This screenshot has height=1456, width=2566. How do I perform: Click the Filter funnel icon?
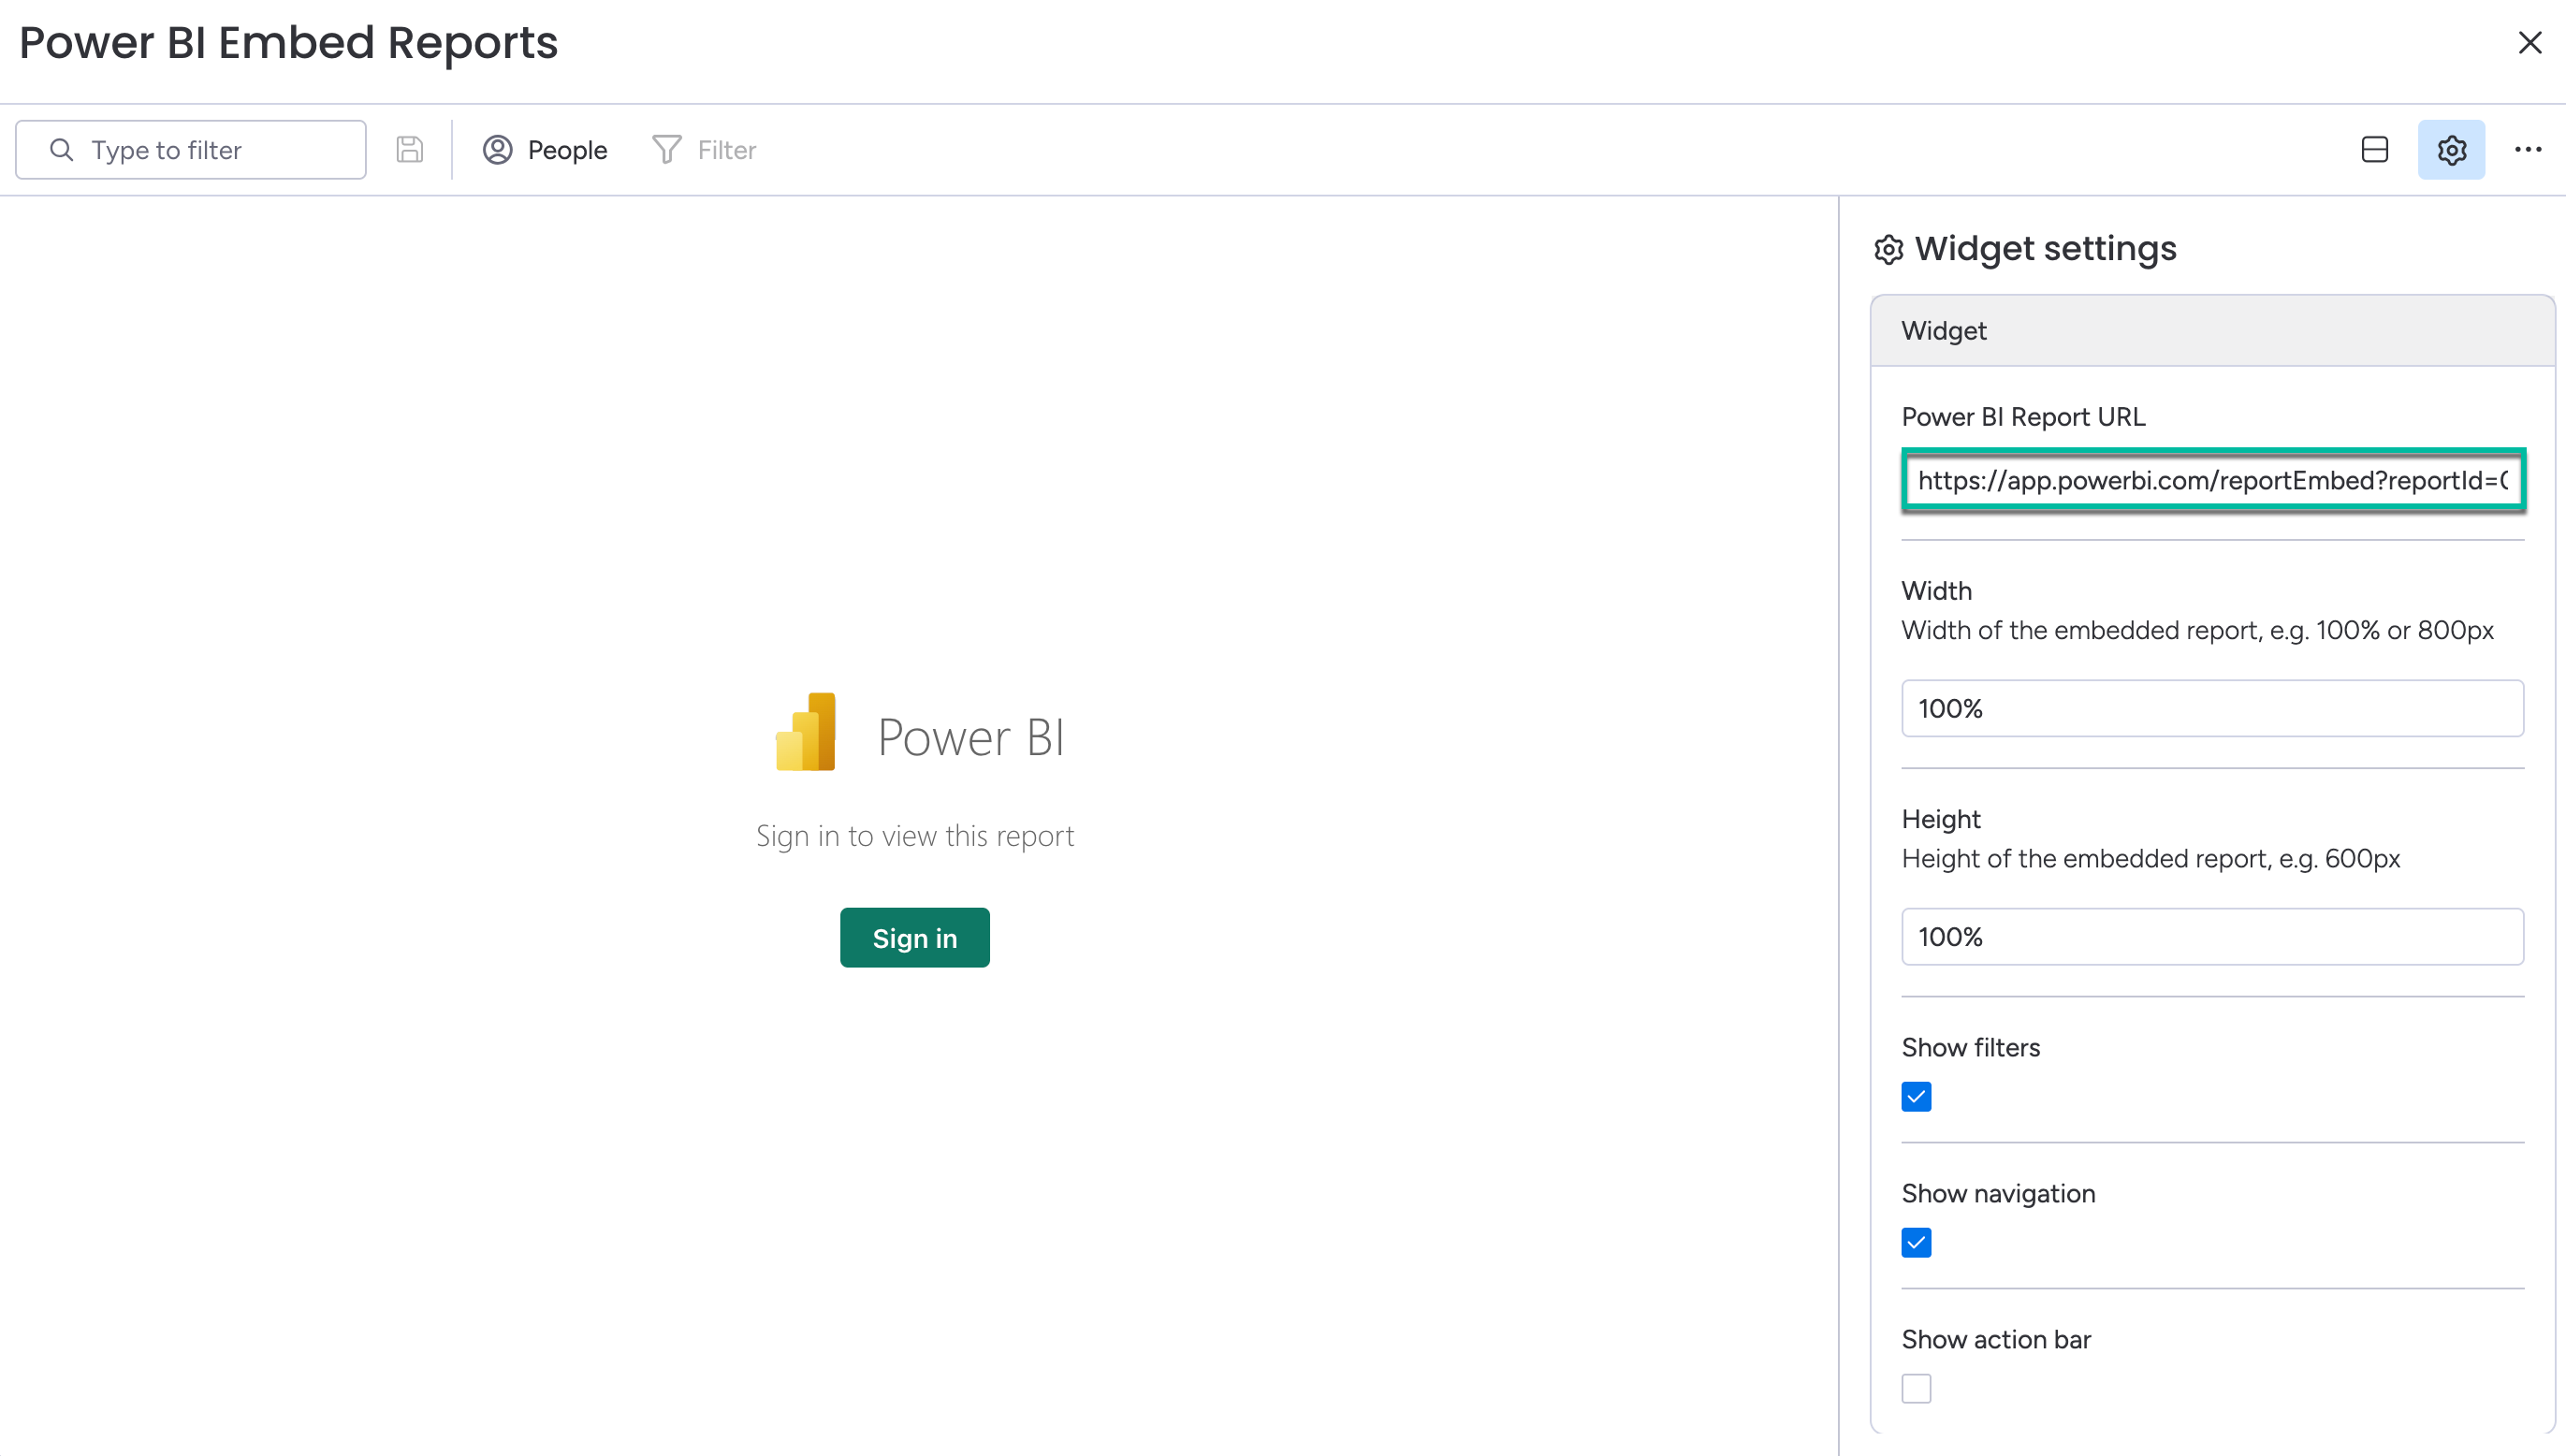[x=666, y=150]
